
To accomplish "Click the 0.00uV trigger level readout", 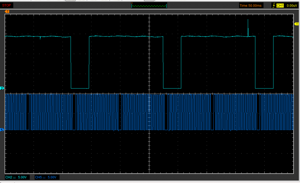I will (x=292, y=5).
